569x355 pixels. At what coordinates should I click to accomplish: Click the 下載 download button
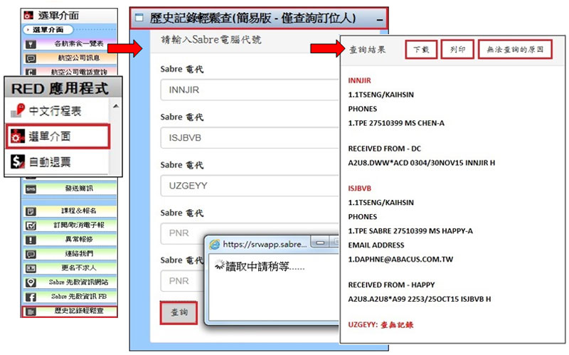[421, 49]
